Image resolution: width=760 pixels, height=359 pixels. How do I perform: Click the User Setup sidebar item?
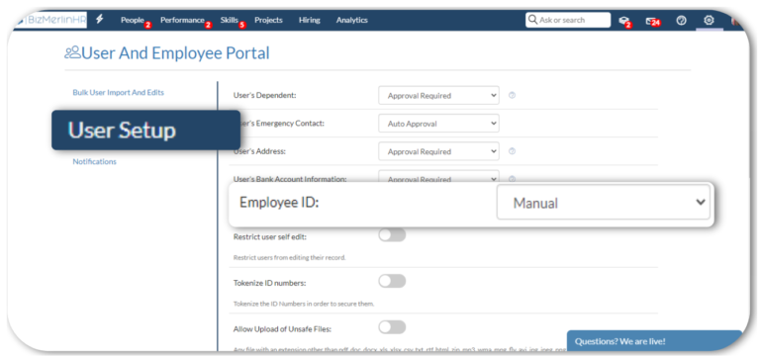(x=145, y=130)
